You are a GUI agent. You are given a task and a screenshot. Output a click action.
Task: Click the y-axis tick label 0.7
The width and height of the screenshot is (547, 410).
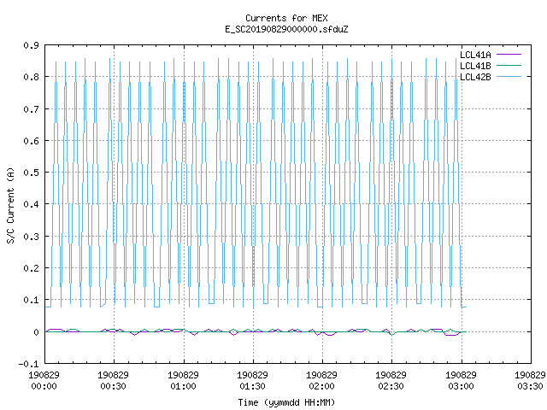click(31, 109)
